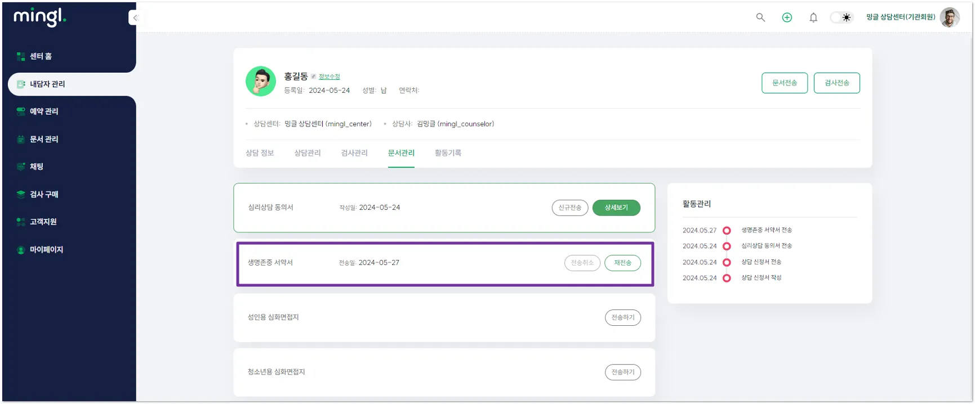Open 고객지원 in the sidebar
Screen dimensions: 975x404
pos(43,222)
